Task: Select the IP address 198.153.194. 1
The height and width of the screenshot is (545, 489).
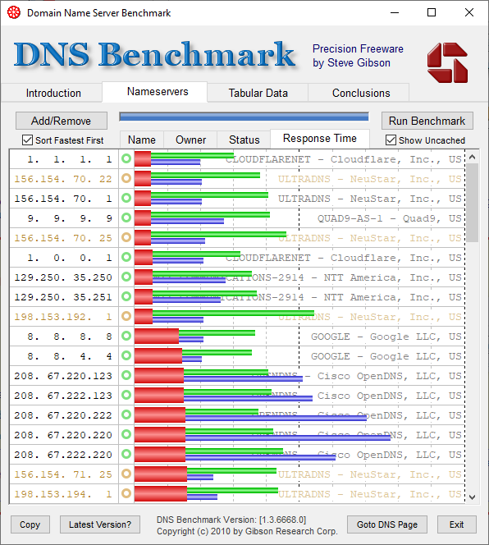Action: coord(63,494)
